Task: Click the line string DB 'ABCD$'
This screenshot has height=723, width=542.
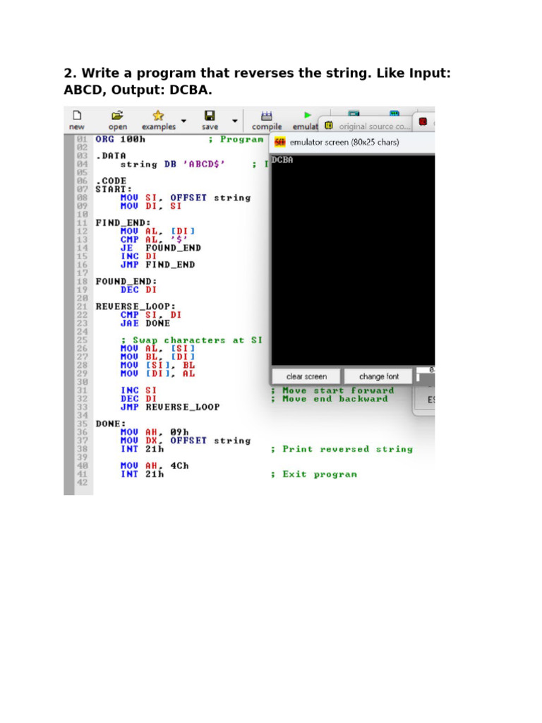Action: click(x=173, y=165)
